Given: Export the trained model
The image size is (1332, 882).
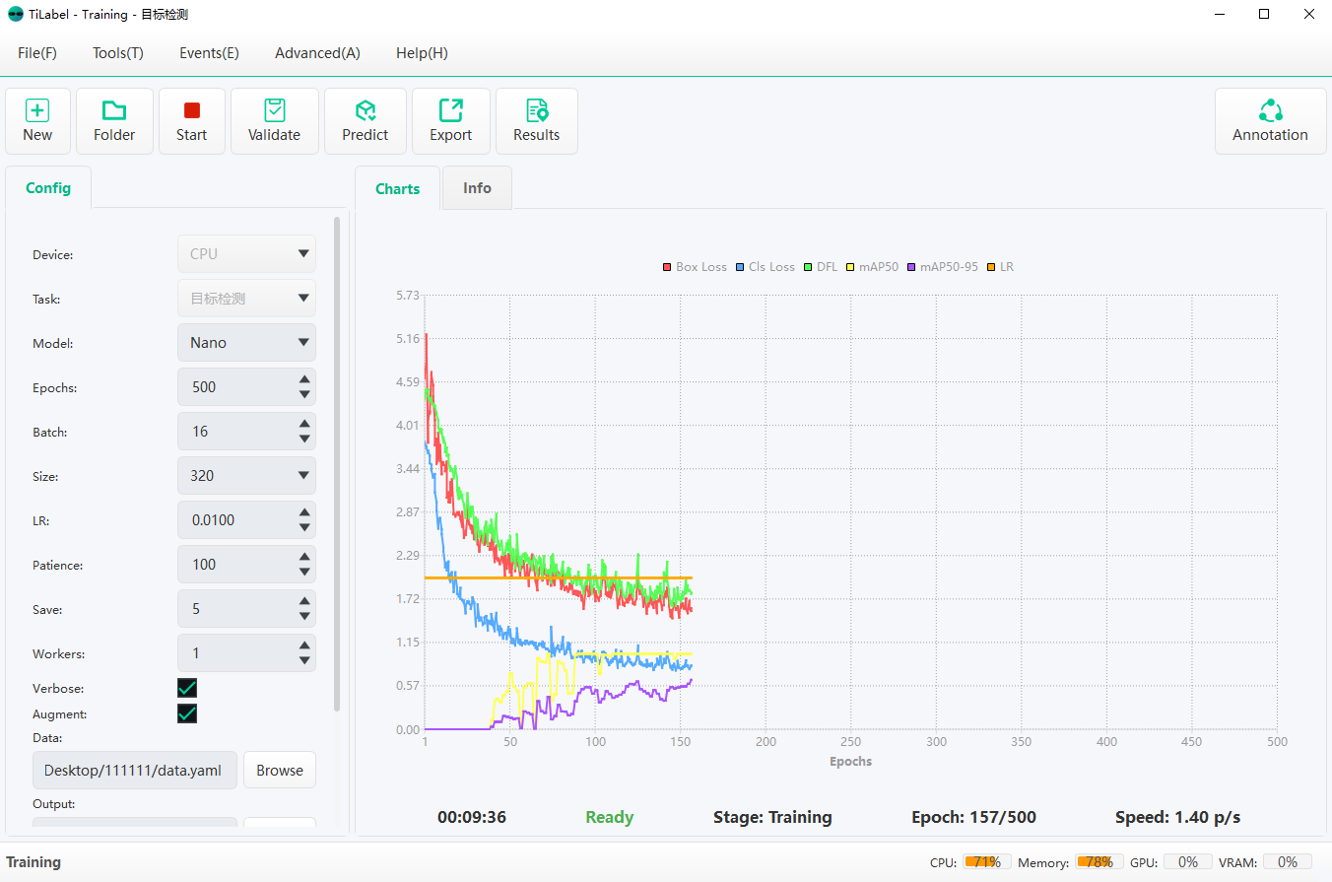Looking at the screenshot, I should (450, 120).
